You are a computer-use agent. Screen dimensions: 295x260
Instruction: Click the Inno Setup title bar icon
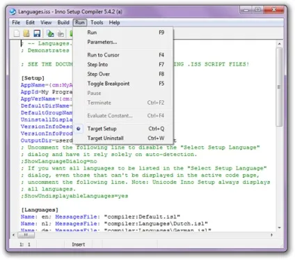13,12
